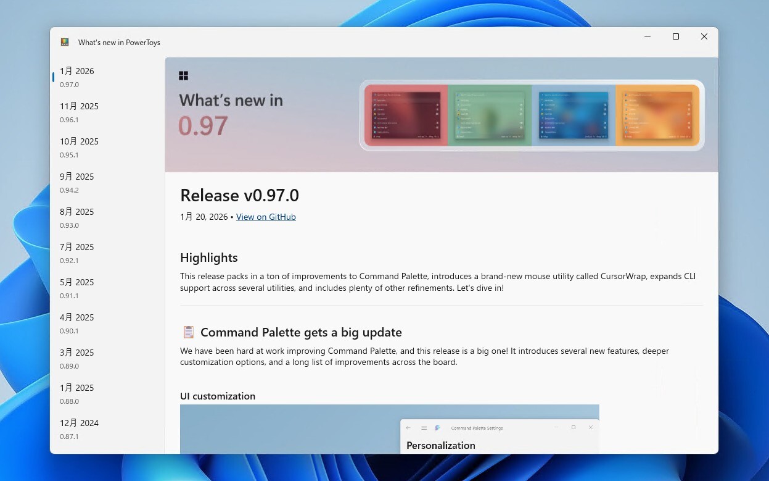Select the 1月 2026 release 0.97.0
The height and width of the screenshot is (481, 769).
[107, 77]
